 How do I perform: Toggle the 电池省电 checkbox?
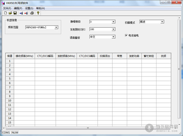pyautogui.click(x=126, y=35)
